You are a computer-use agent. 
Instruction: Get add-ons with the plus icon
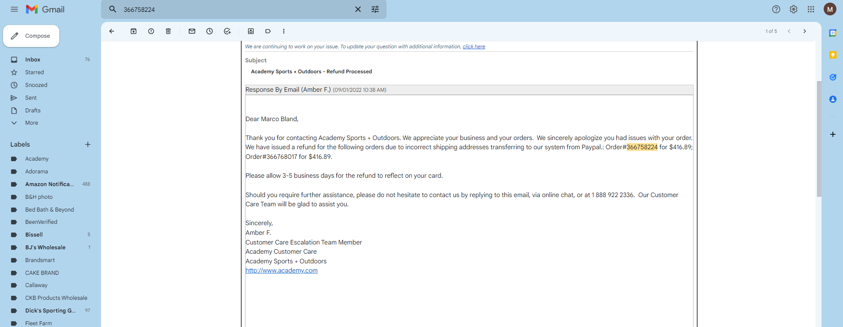pos(832,134)
